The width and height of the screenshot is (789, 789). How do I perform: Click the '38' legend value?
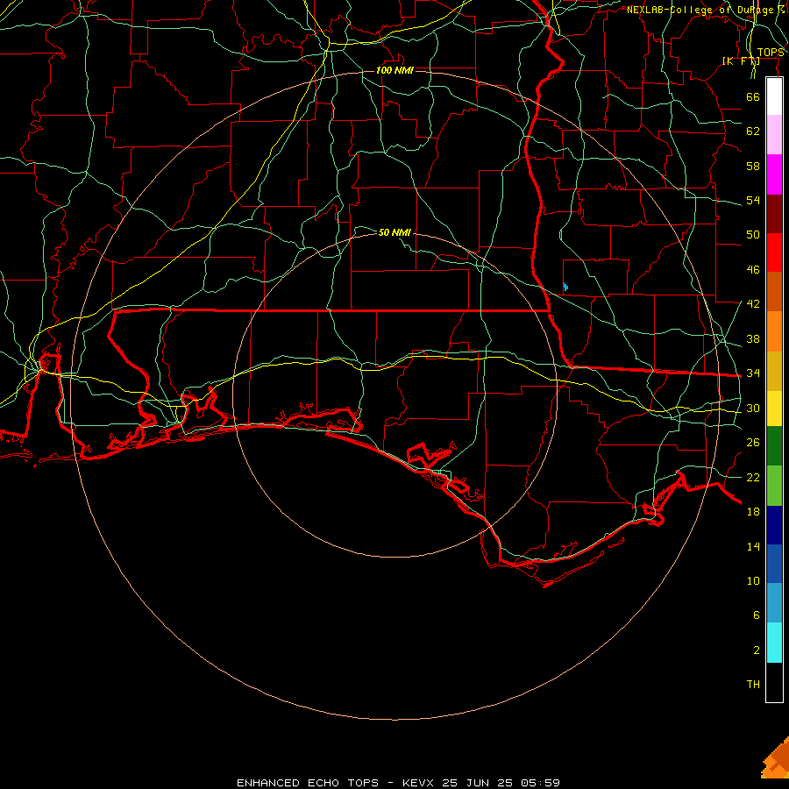point(753,339)
